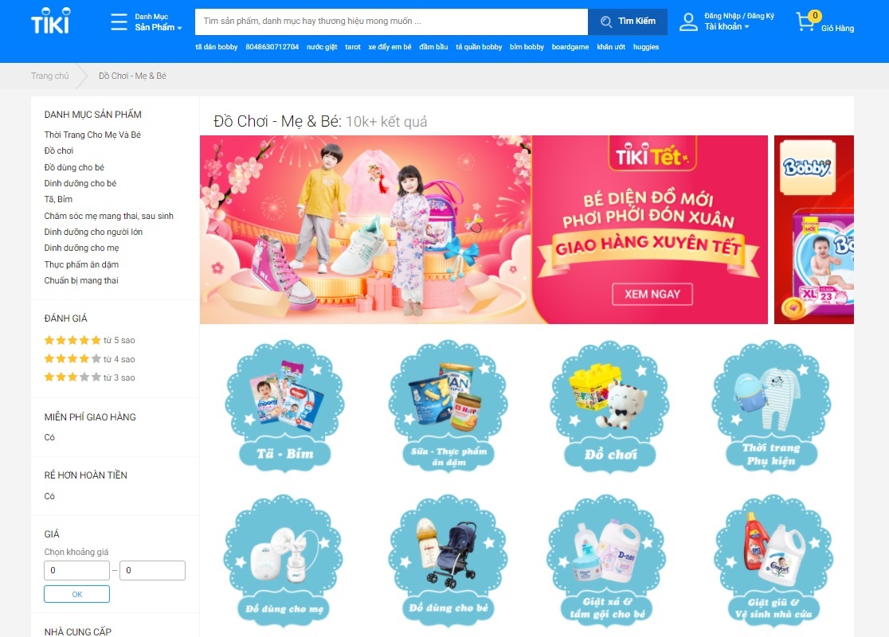
Task: Open the Đồ chơi toys category badge
Action: coord(610,405)
